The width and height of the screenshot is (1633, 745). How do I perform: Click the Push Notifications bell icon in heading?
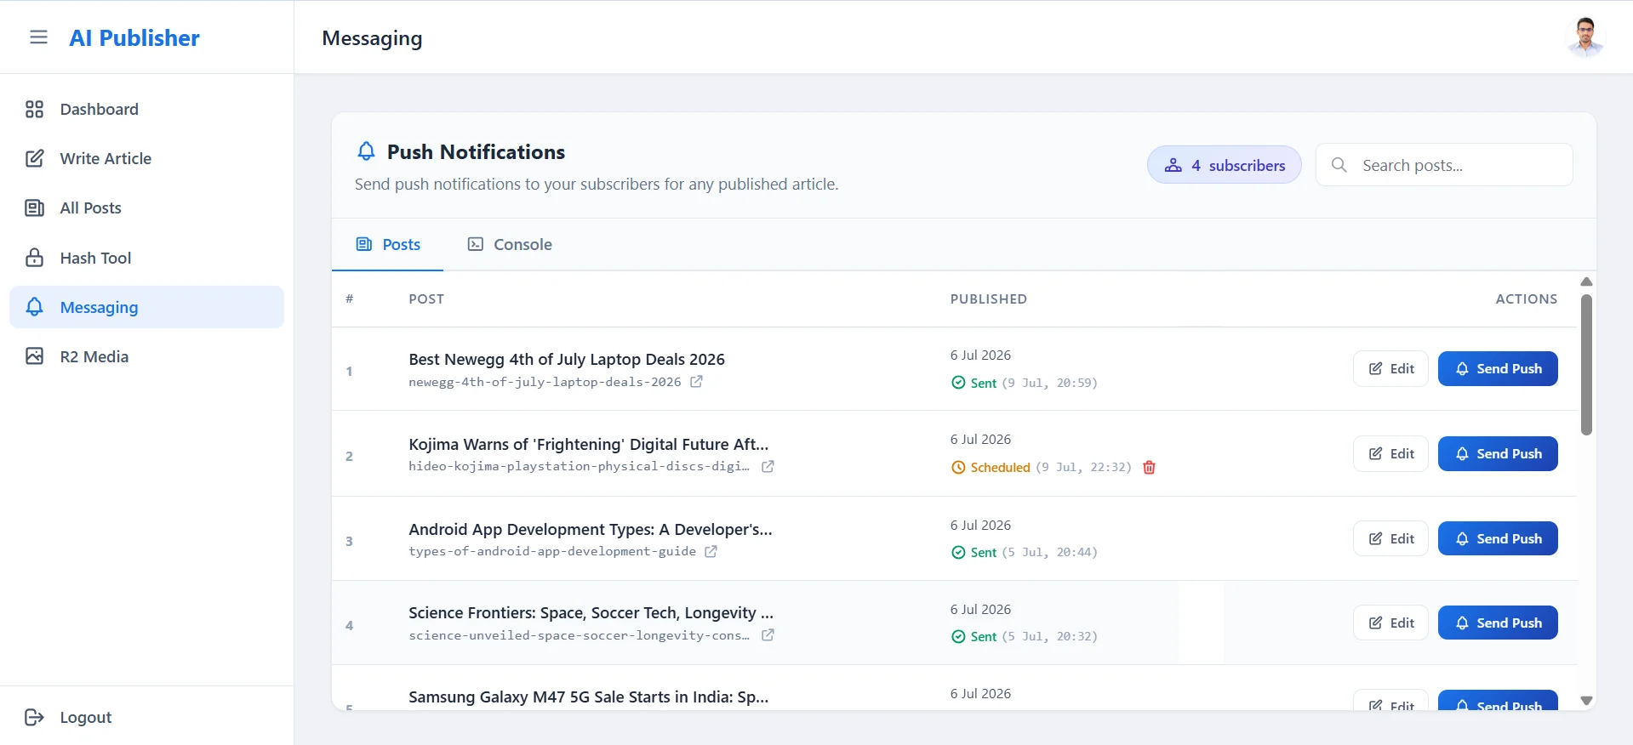[x=366, y=151]
